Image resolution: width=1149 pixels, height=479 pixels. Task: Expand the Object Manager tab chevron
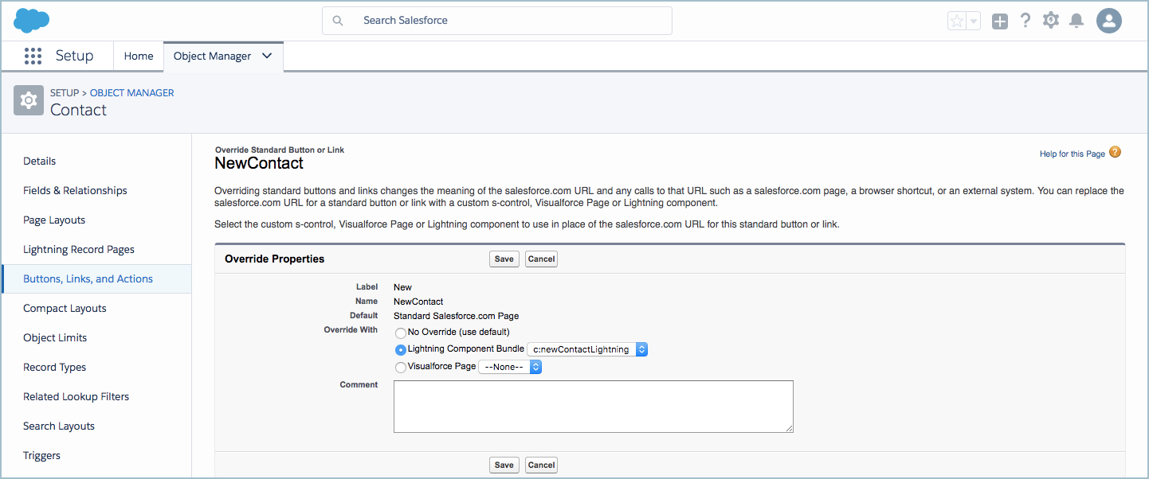point(267,56)
